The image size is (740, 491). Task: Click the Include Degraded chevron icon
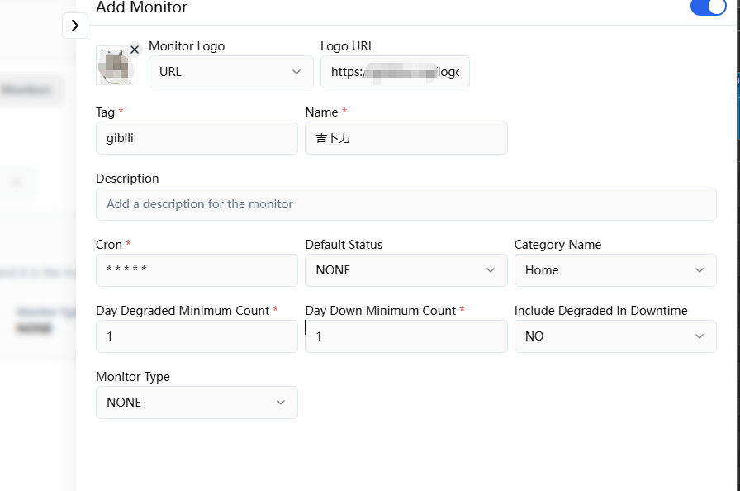(700, 336)
